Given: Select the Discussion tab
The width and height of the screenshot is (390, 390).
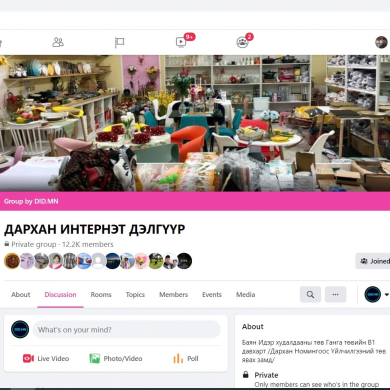Looking at the screenshot, I should point(60,294).
